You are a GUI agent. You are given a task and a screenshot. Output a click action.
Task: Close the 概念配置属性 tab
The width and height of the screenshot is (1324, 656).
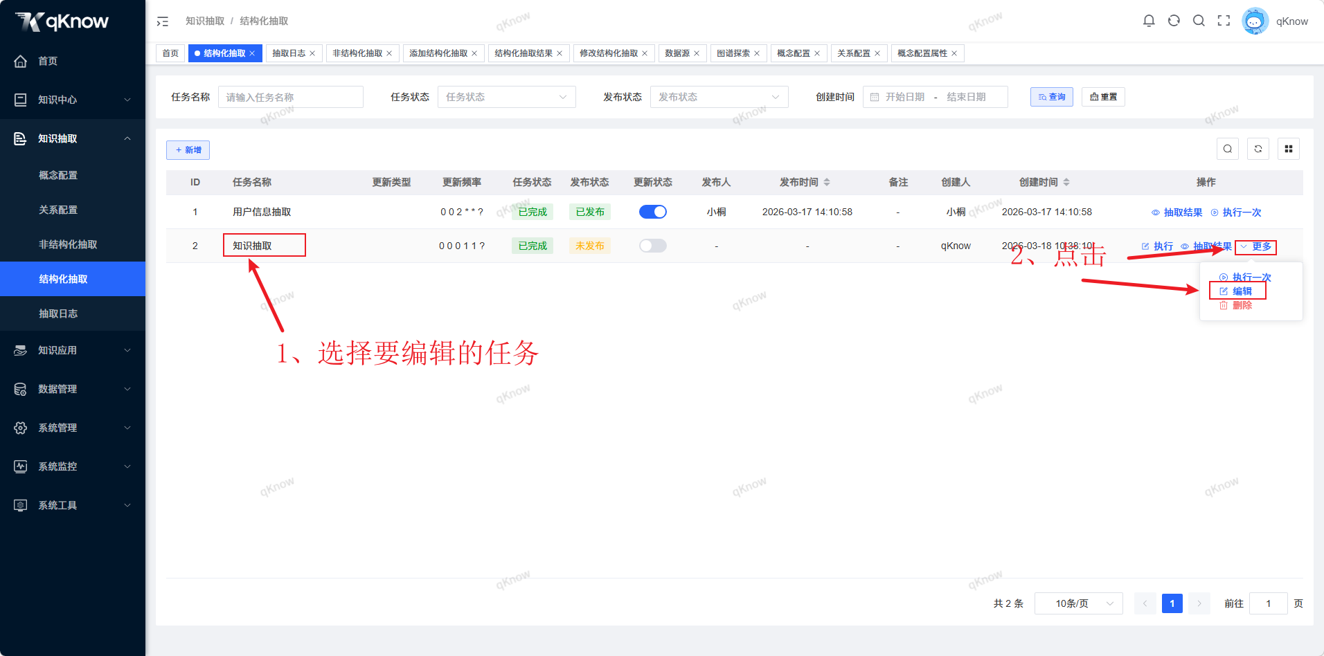click(x=954, y=53)
